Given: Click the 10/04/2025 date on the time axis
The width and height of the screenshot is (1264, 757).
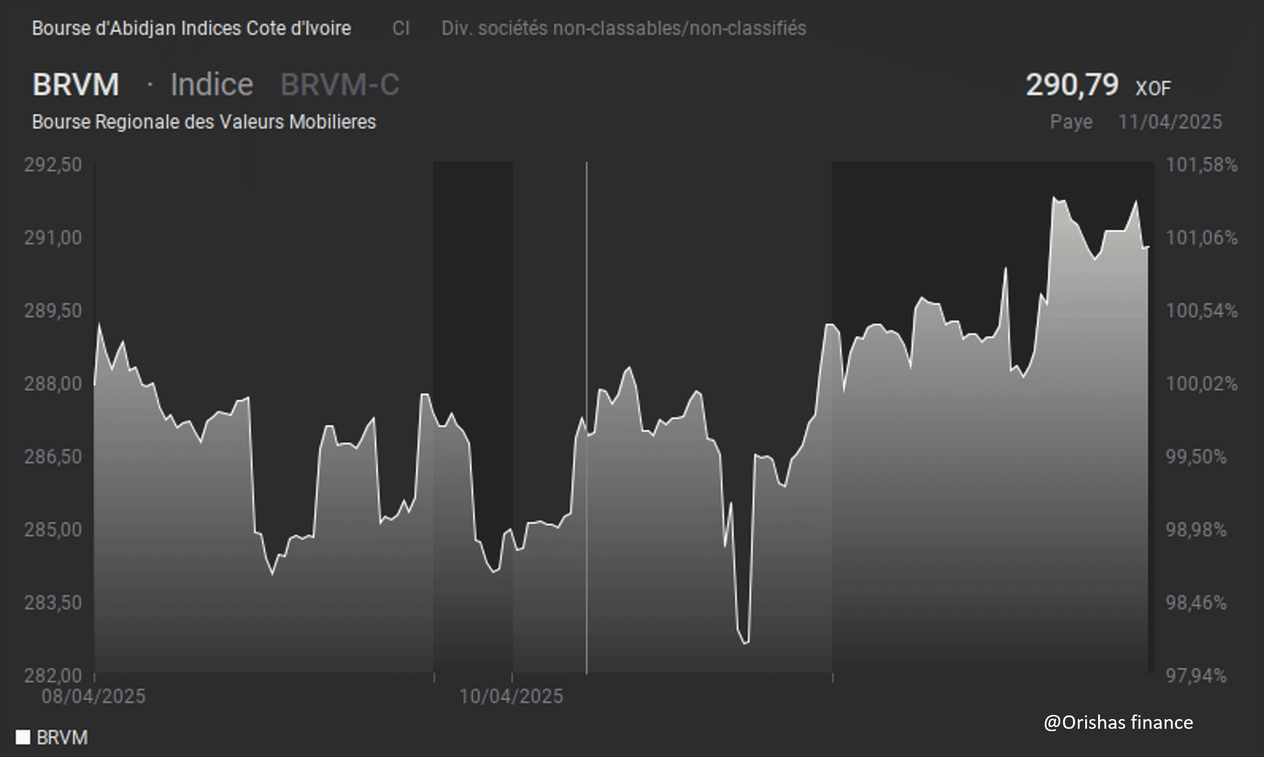Looking at the screenshot, I should click(511, 696).
